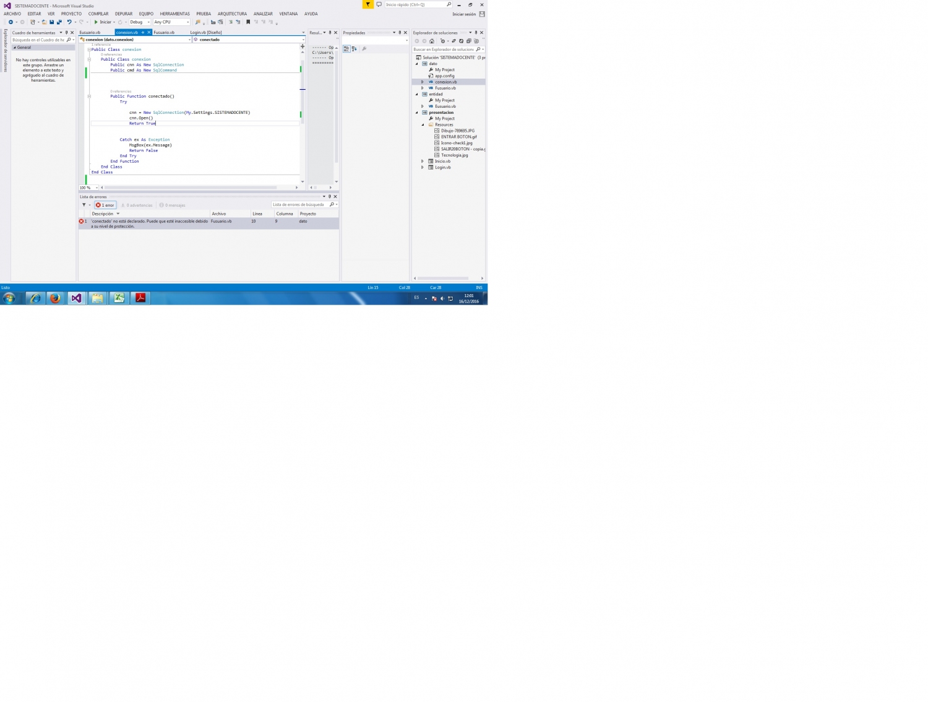Pin the Cuadro de herramientas panel
This screenshot has height=702, width=928.
(66, 33)
